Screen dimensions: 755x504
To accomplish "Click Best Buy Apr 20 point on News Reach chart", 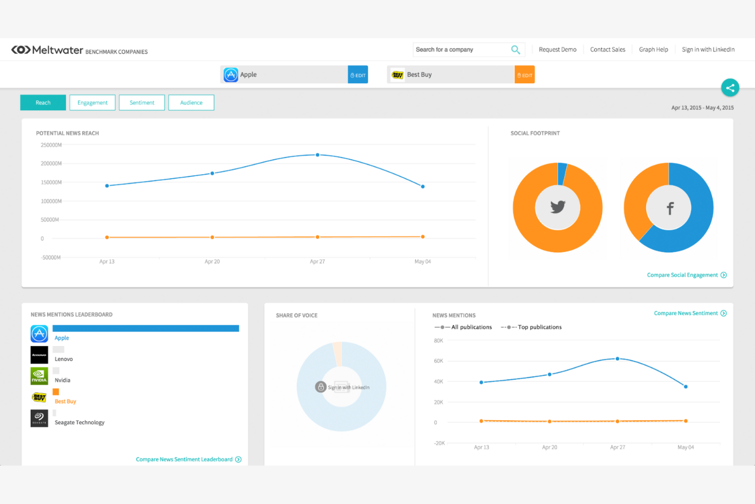I will (x=212, y=237).
